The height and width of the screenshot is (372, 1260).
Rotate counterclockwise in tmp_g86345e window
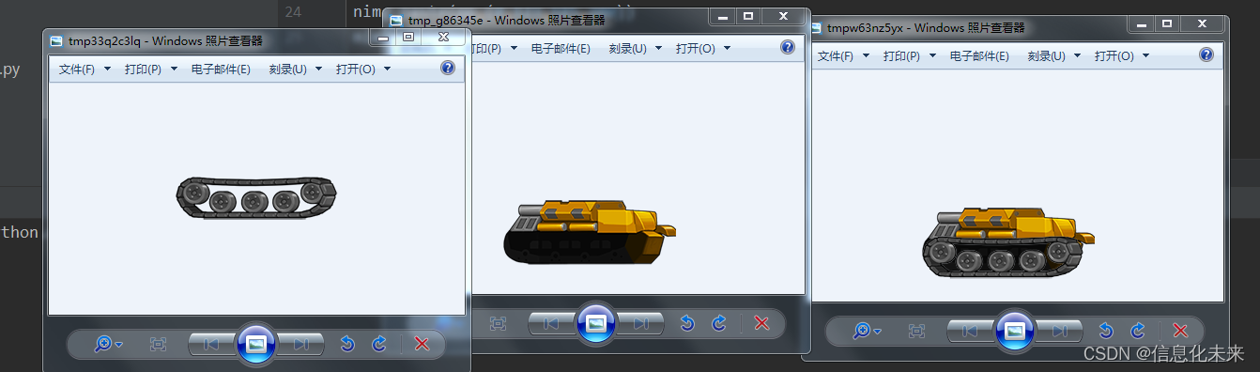[687, 324]
